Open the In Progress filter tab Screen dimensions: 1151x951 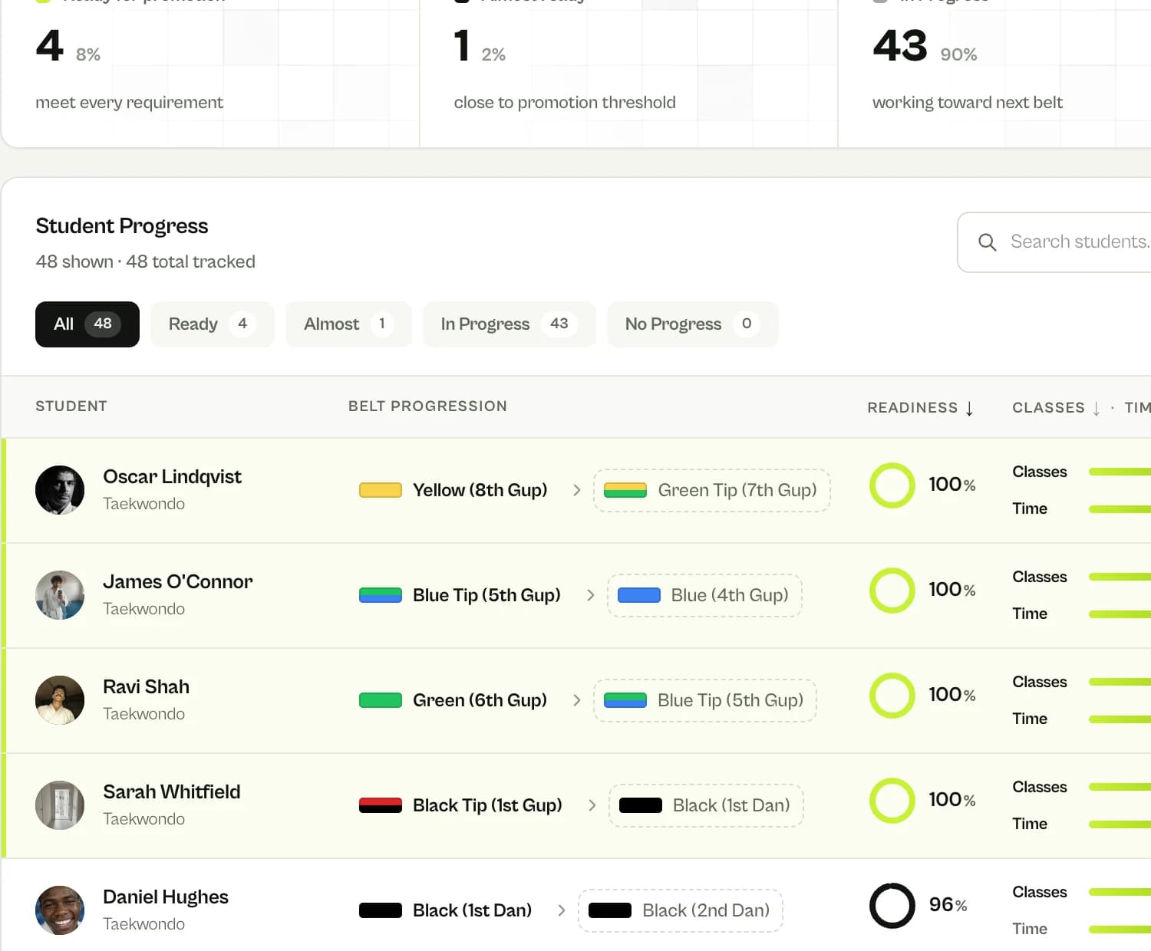[510, 324]
